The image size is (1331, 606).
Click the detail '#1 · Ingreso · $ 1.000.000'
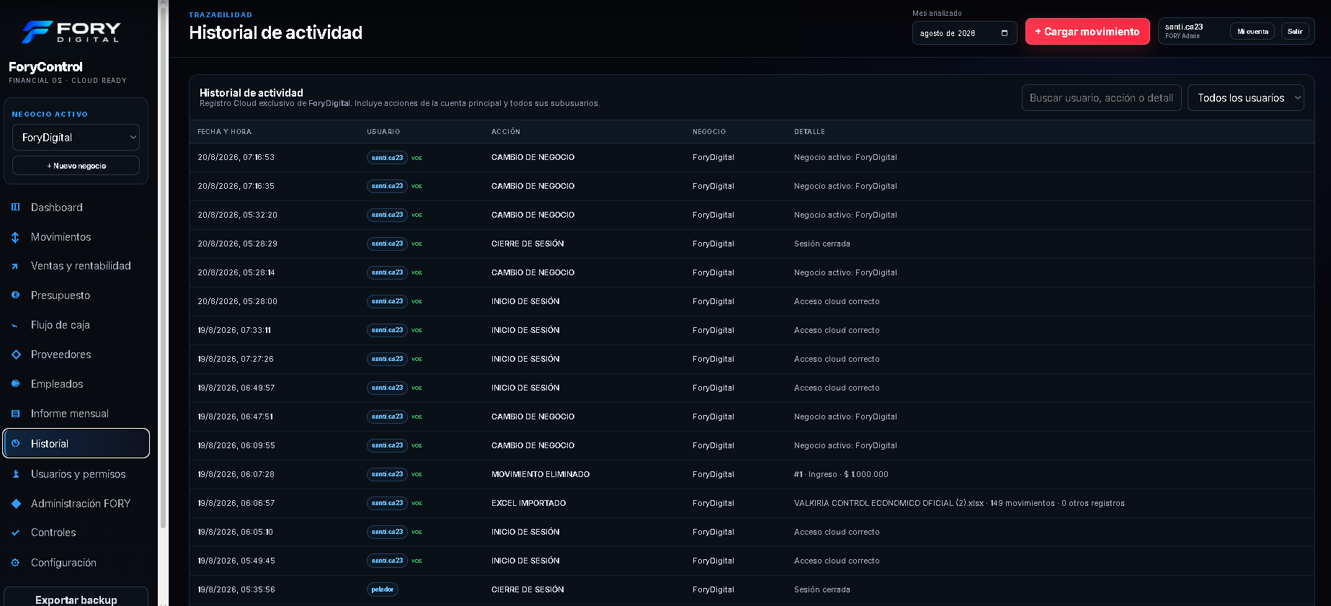tap(841, 474)
